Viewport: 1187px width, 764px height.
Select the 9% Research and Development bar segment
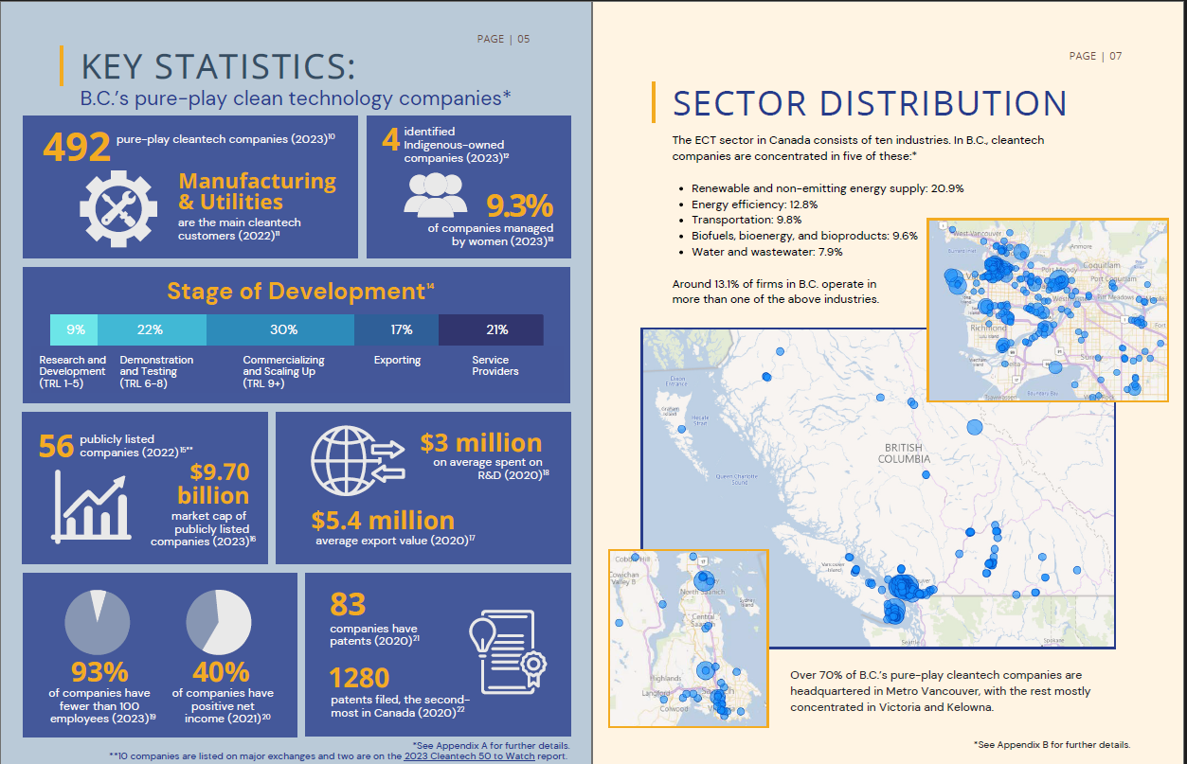[x=75, y=329]
